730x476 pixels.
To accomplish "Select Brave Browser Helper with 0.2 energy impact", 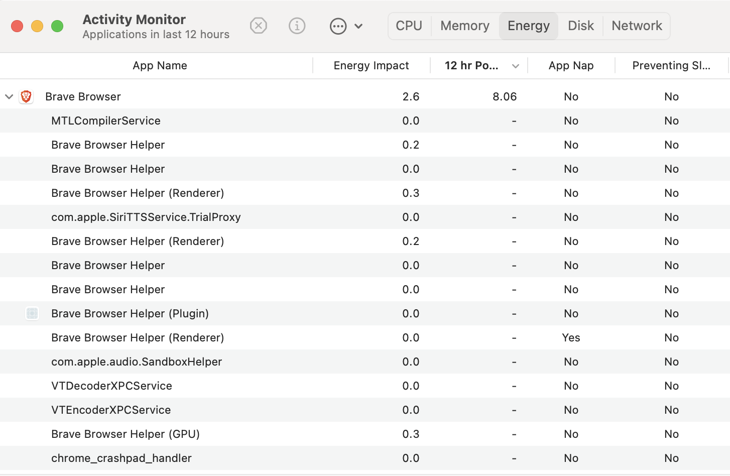I will [x=365, y=145].
